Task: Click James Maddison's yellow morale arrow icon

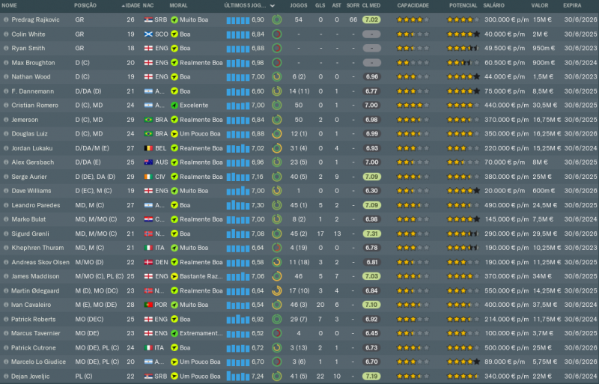Action: pyautogui.click(x=174, y=276)
